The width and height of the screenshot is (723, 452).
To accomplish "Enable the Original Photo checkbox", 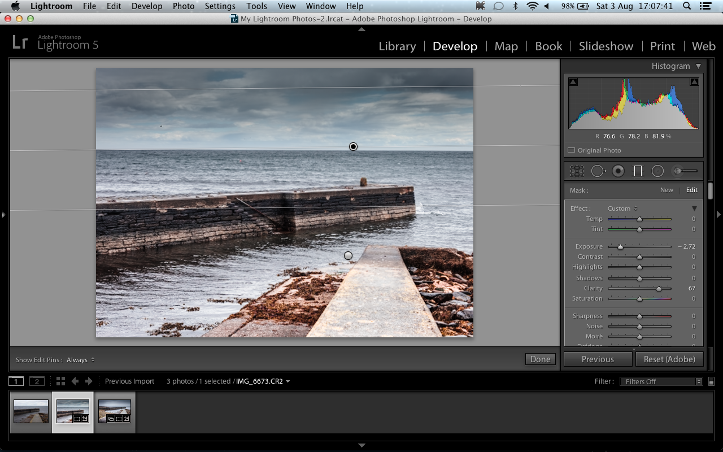I will [x=571, y=150].
